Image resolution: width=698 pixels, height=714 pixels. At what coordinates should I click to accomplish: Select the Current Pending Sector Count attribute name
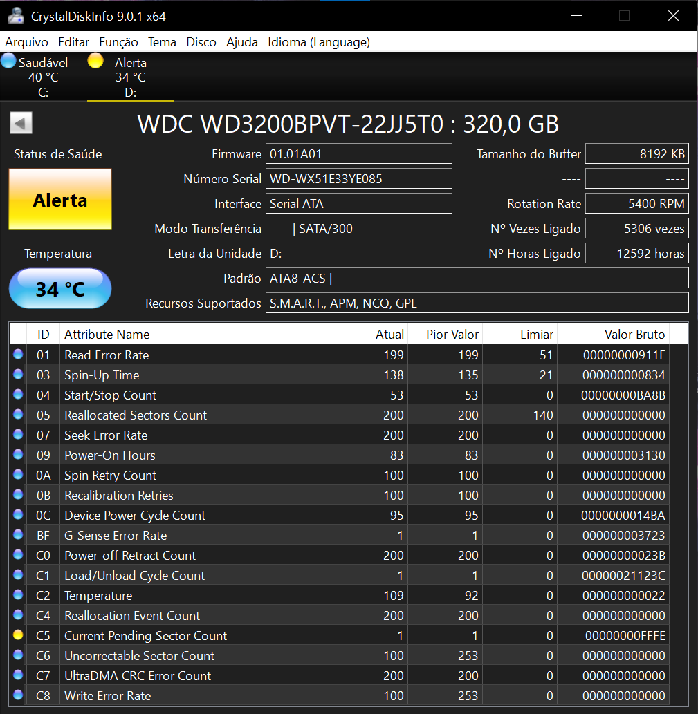[145, 636]
